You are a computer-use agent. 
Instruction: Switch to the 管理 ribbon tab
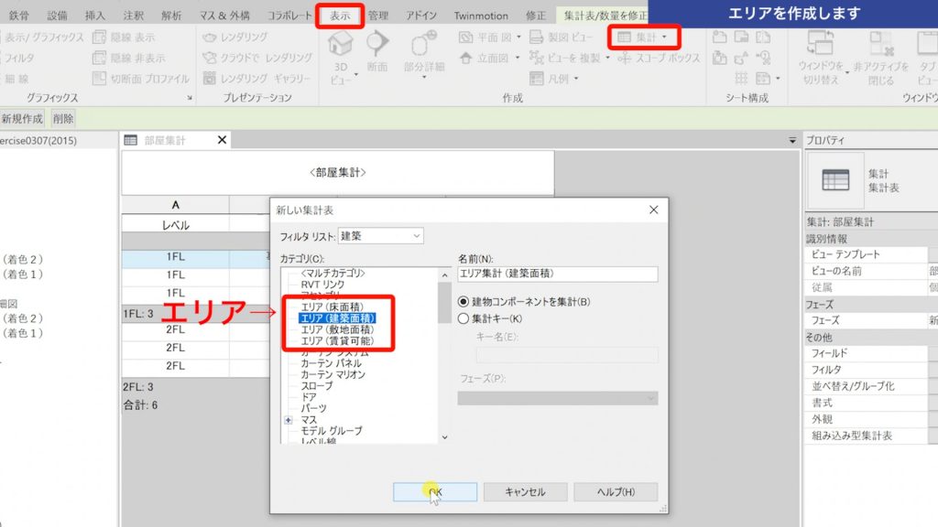[378, 15]
